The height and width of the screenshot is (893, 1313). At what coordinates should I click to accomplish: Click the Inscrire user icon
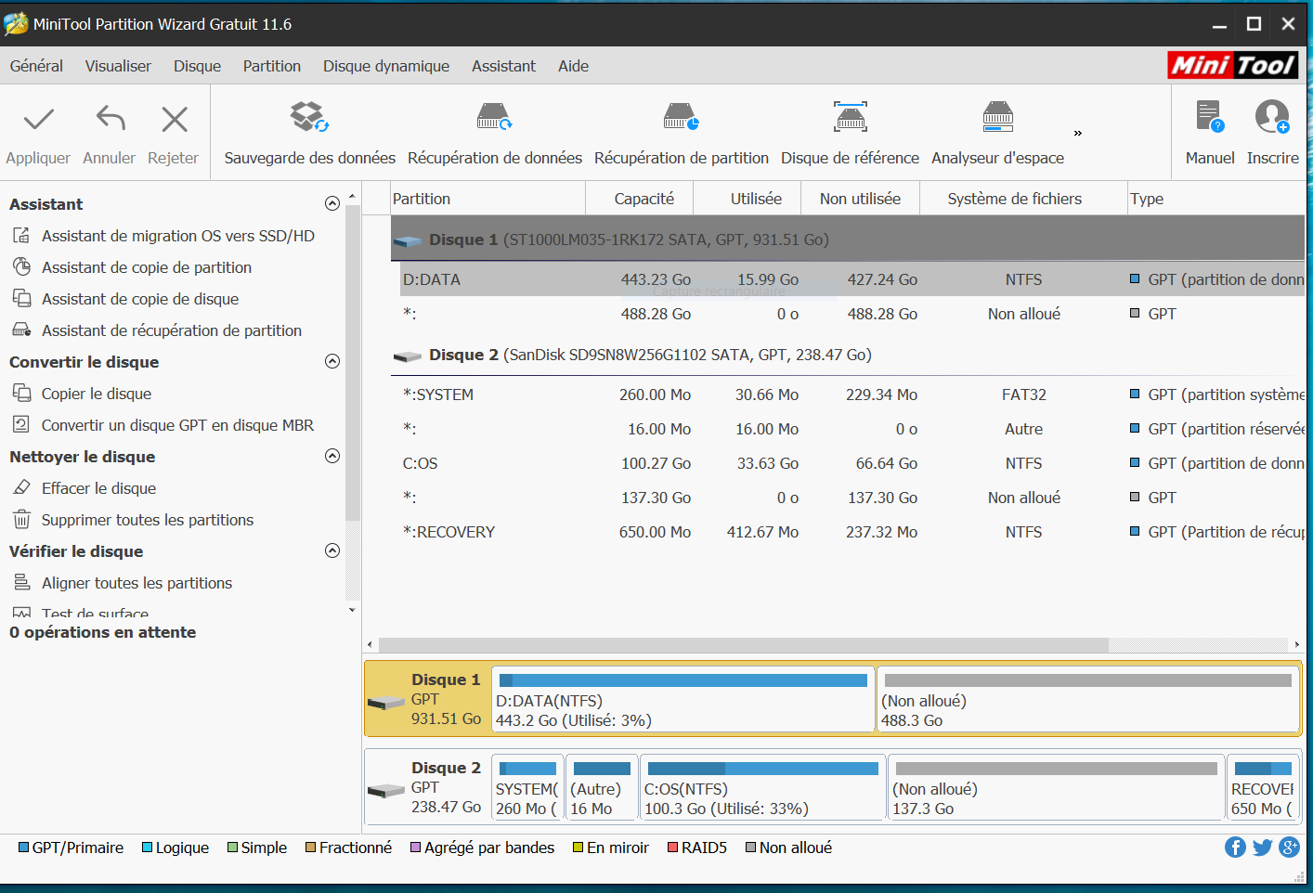click(1272, 117)
